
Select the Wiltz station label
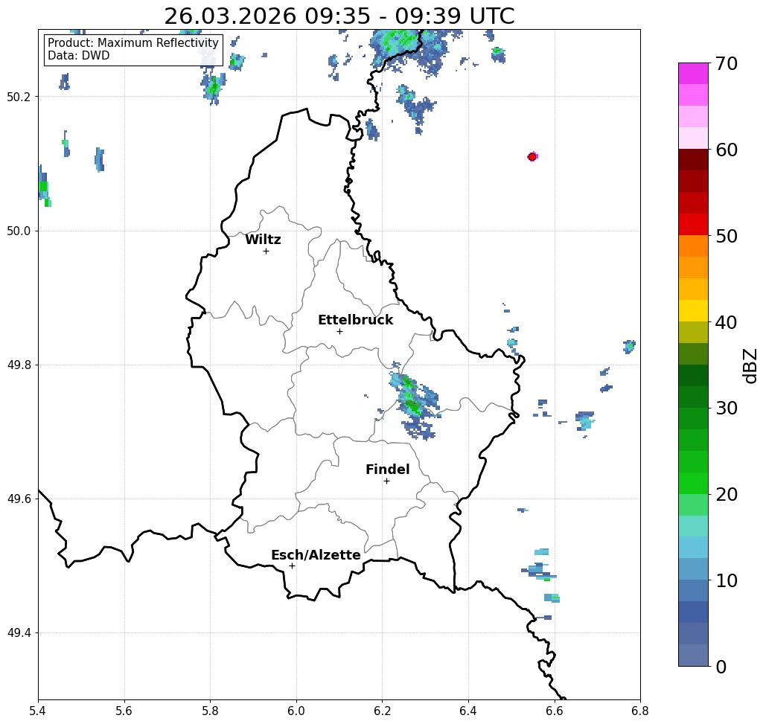coord(263,240)
